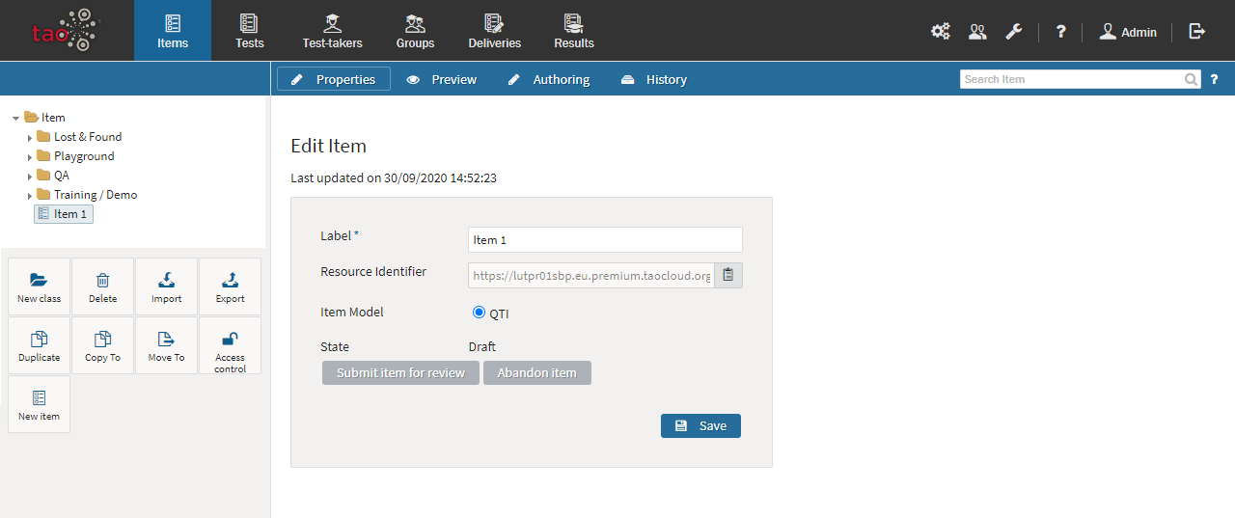Click the Duplicate item icon

pyautogui.click(x=39, y=340)
